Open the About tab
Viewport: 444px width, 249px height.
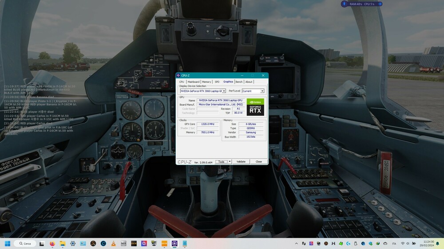(249, 82)
